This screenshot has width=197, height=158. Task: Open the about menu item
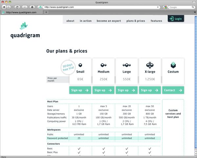pos(70,21)
